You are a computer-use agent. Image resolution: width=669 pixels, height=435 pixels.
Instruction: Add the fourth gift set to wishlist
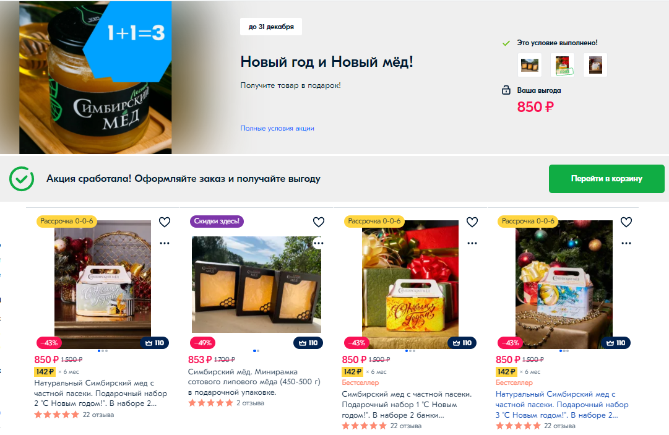coord(626,222)
